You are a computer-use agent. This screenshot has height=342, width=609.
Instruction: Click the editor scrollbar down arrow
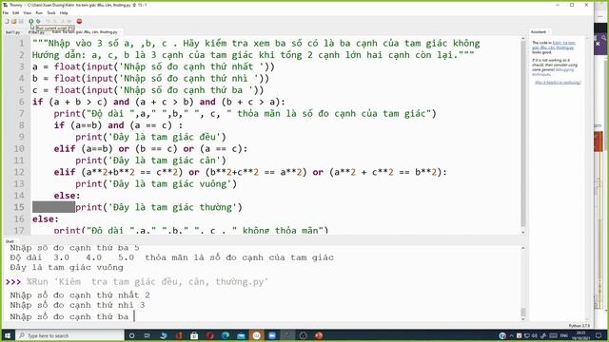point(522,232)
